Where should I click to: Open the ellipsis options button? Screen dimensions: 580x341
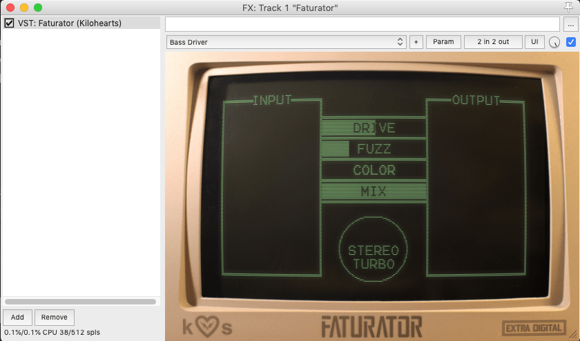coord(571,25)
